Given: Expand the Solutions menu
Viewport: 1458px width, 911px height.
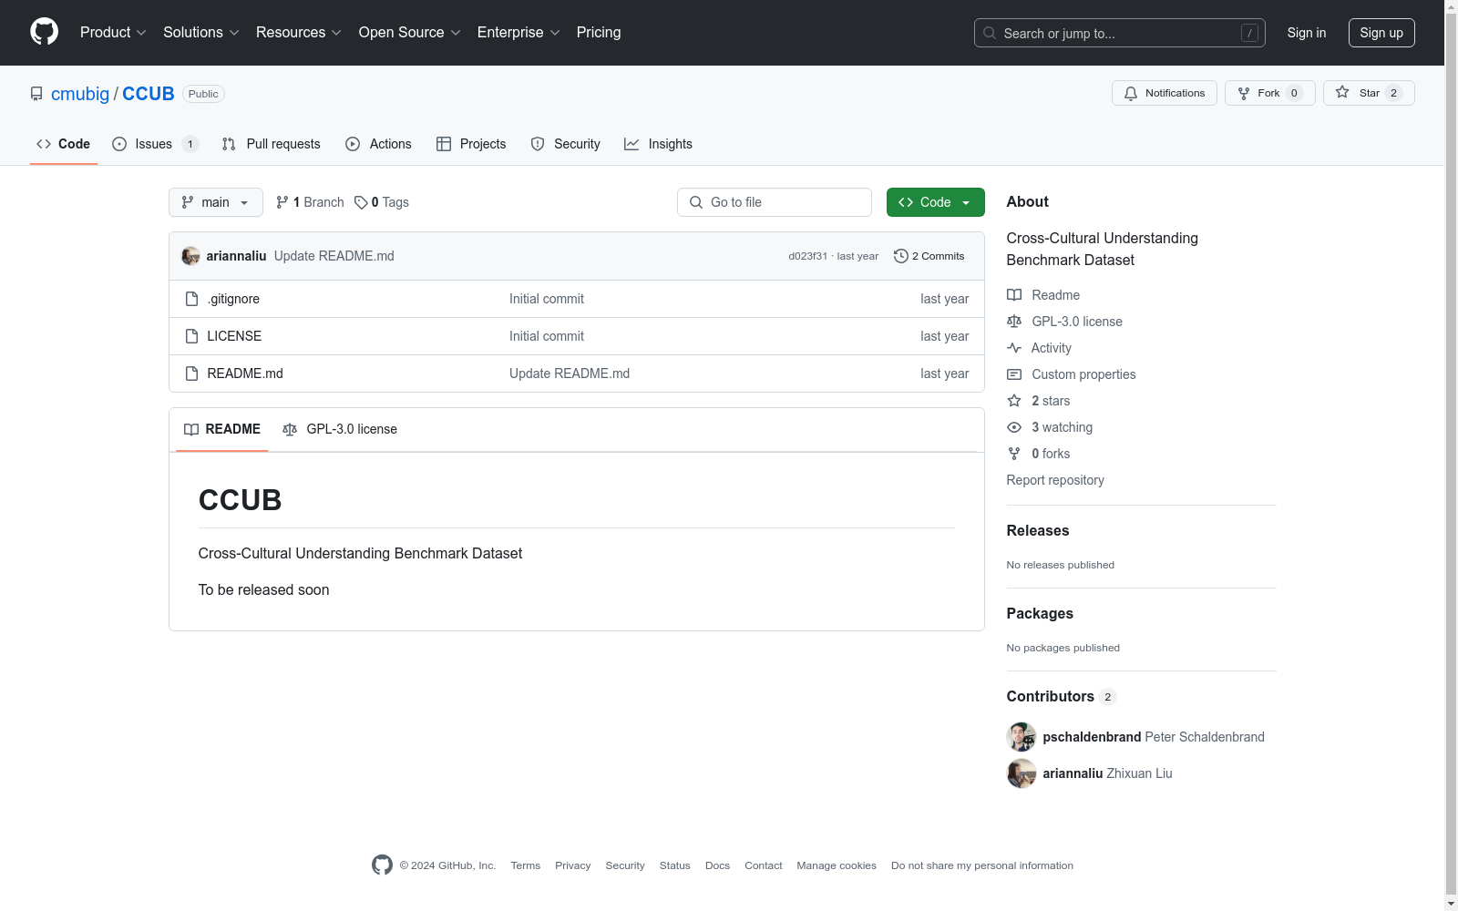Looking at the screenshot, I should [x=201, y=32].
